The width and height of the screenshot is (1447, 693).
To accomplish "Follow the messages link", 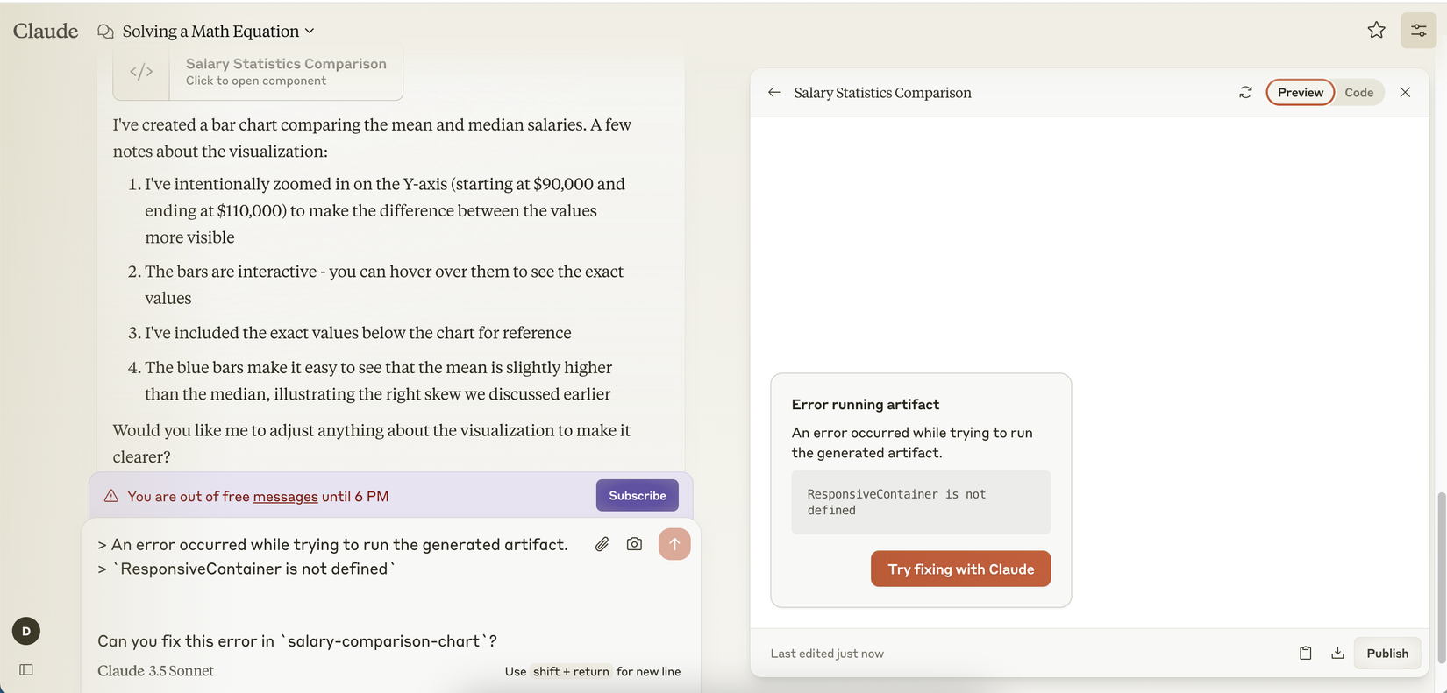I will point(285,497).
